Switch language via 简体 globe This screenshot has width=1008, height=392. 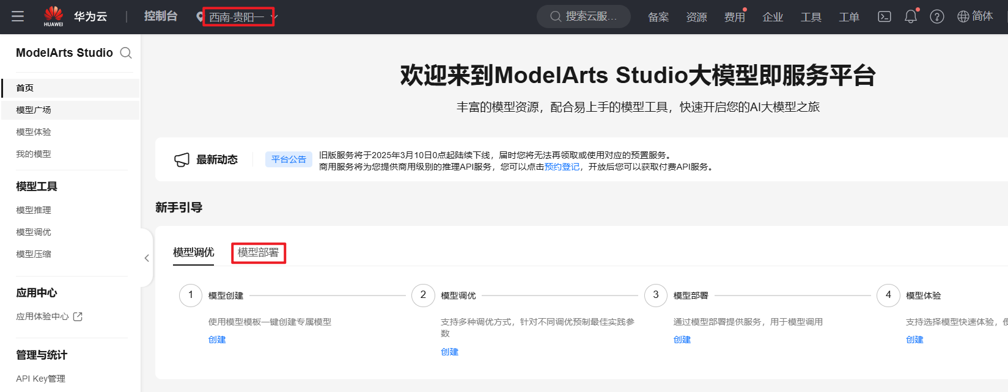pyautogui.click(x=975, y=16)
